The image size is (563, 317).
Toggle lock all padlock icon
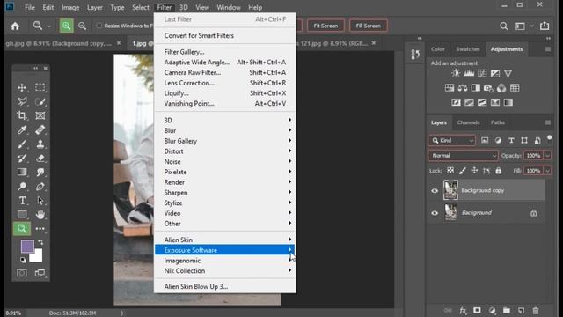pos(499,171)
